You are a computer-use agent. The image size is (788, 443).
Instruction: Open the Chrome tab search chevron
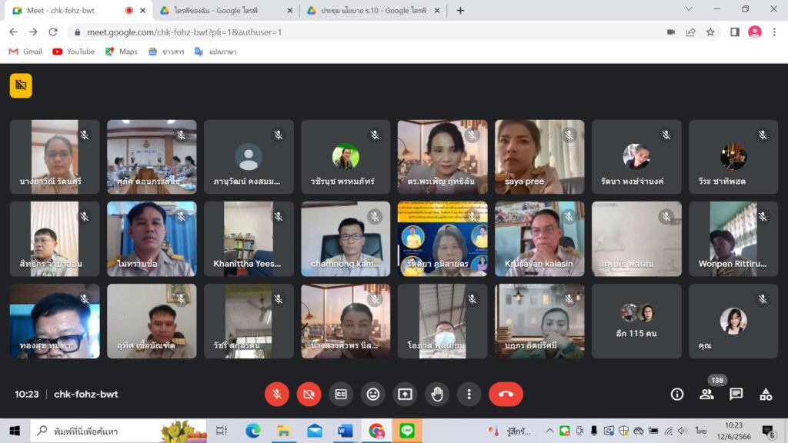pos(689,10)
